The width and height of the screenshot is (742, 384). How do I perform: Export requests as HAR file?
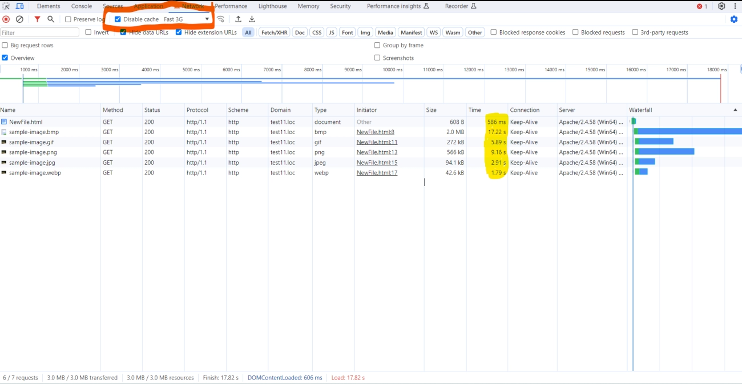pyautogui.click(x=251, y=19)
